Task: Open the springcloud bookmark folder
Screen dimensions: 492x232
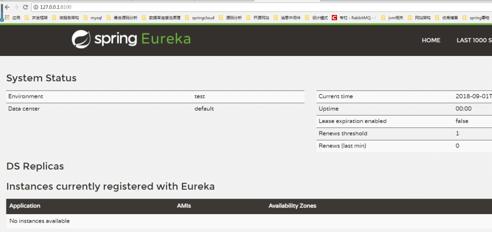Action: tap(200, 18)
